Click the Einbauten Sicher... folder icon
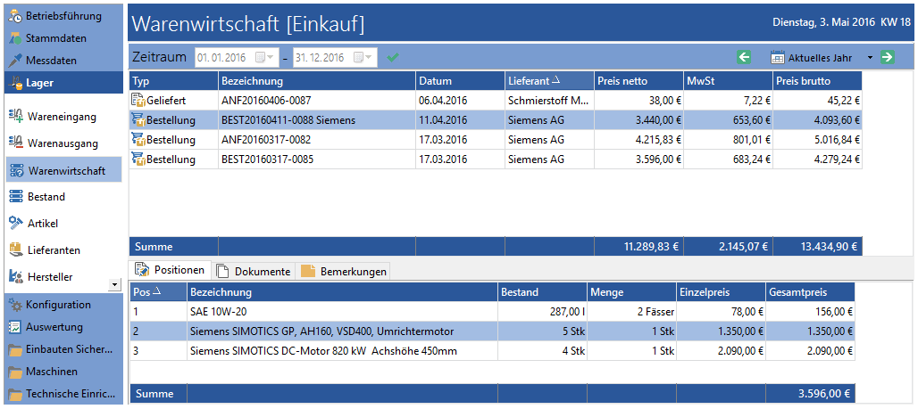918x409 pixels. (15, 349)
